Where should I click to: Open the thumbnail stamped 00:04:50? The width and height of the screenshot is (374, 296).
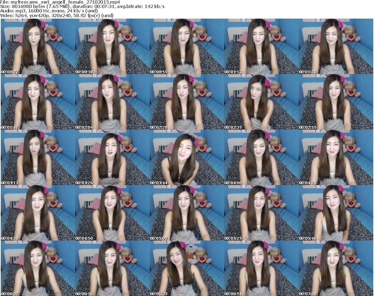coord(112,213)
